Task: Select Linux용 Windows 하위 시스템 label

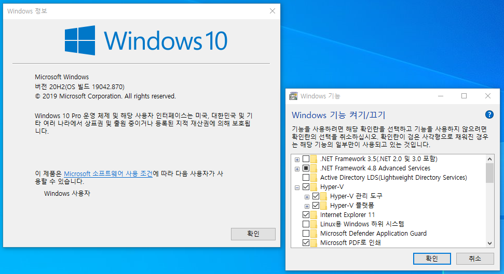Action: click(x=362, y=224)
